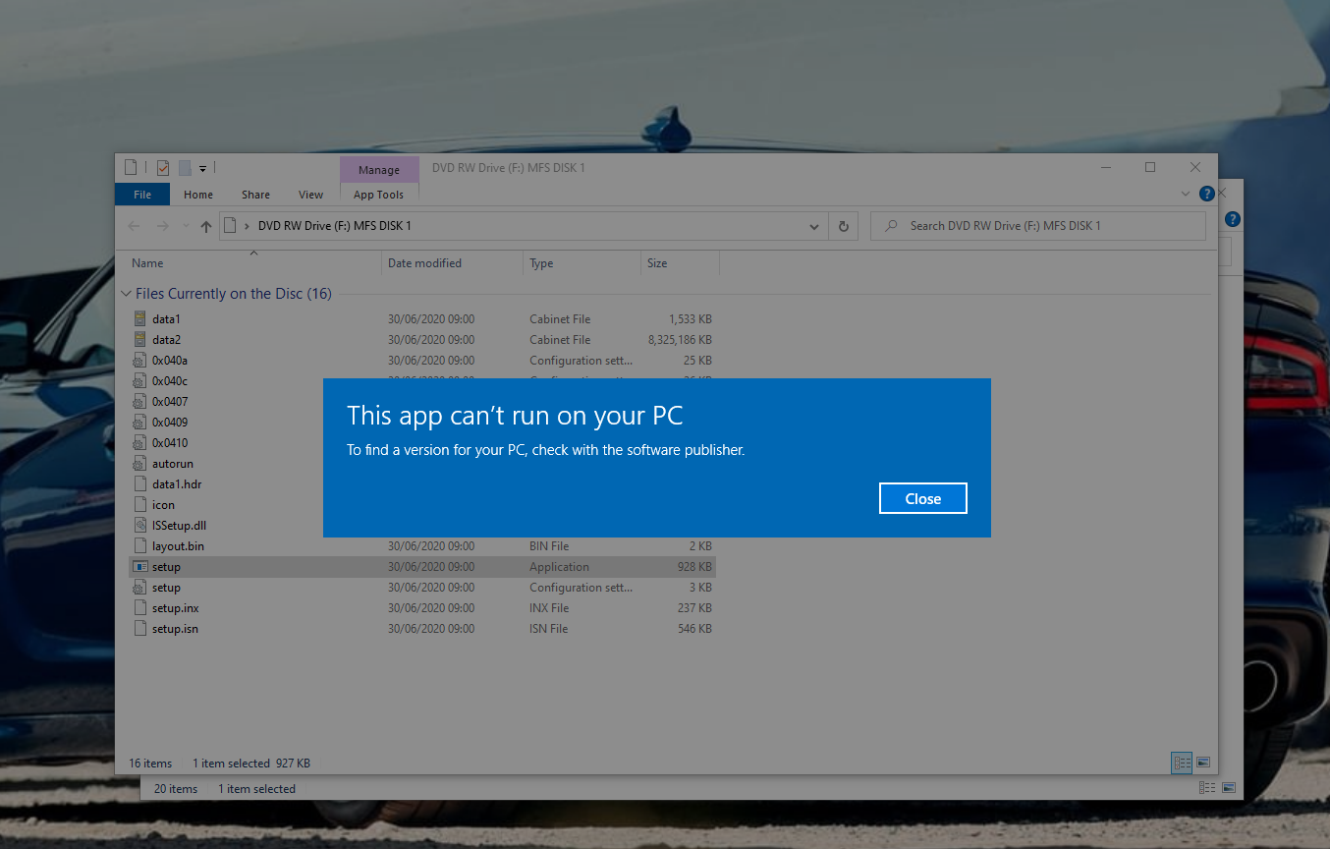Viewport: 1330px width, 849px height.
Task: Select the 0x0409 file icon
Action: pyautogui.click(x=139, y=423)
